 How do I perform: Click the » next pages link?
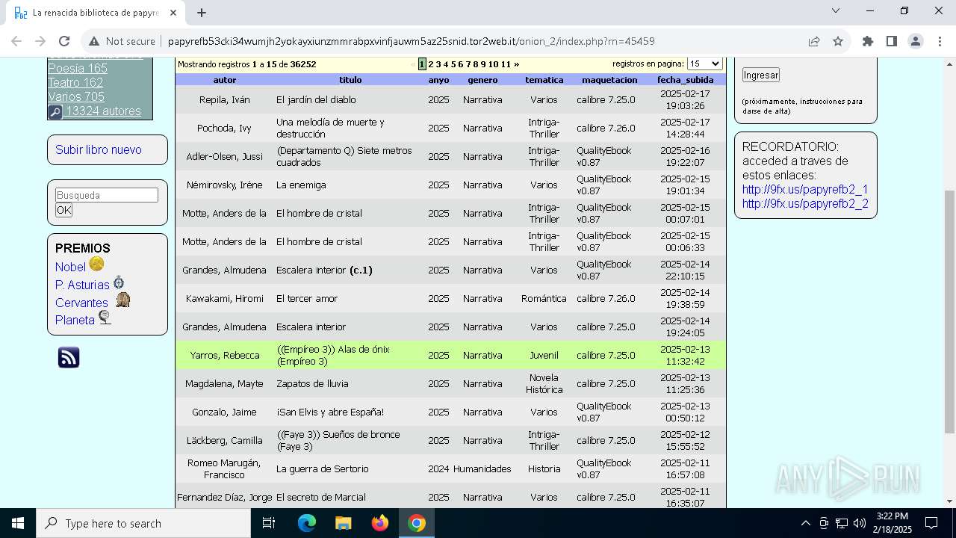516,64
